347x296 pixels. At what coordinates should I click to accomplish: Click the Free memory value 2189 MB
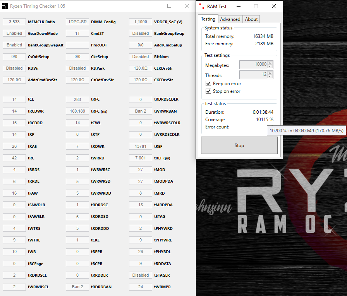pyautogui.click(x=264, y=44)
